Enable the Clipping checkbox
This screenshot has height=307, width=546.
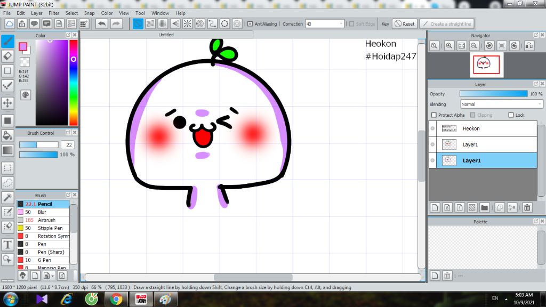tap(472, 115)
